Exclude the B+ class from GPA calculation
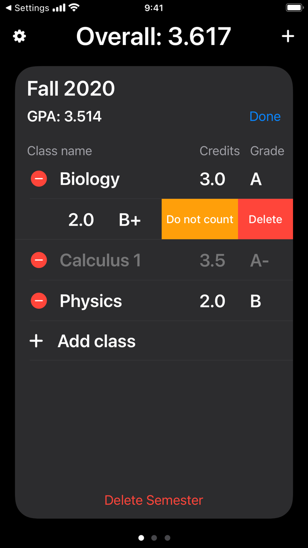Screen dimensions: 308x548 [199, 219]
